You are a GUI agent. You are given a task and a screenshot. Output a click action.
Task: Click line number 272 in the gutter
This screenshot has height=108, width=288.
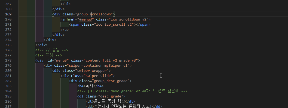point(8,29)
